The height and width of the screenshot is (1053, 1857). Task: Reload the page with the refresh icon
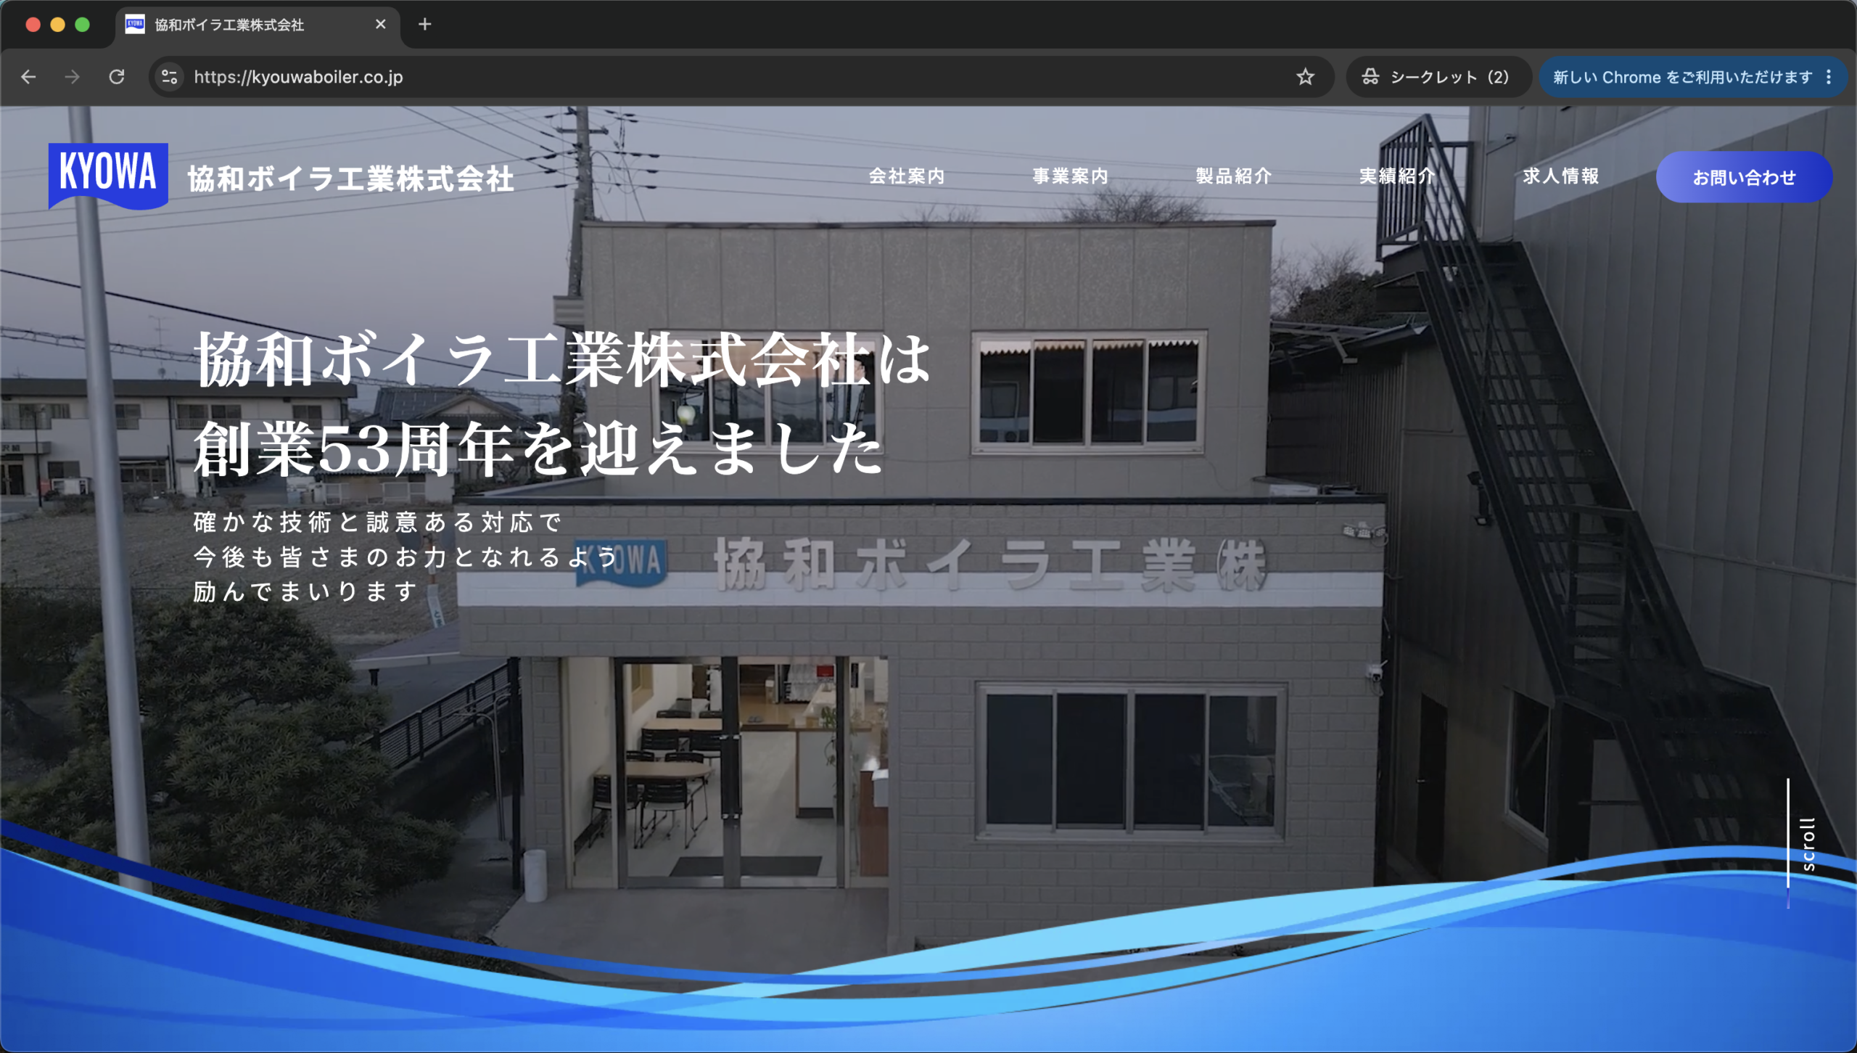pyautogui.click(x=117, y=77)
